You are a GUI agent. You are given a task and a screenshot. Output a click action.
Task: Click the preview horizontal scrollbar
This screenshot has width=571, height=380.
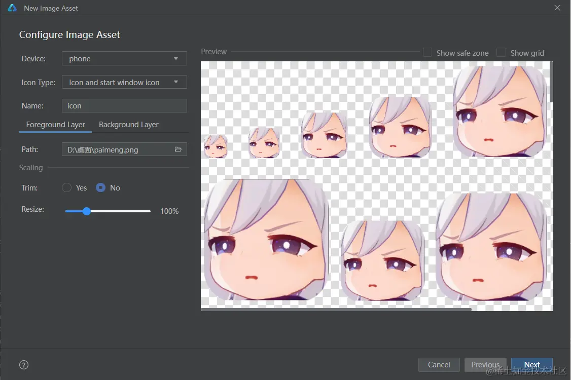(x=335, y=309)
